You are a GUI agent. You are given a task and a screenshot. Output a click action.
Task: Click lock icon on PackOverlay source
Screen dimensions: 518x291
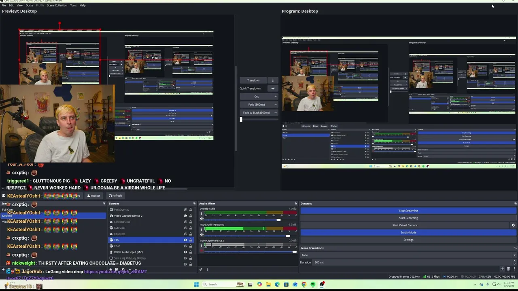click(190, 210)
